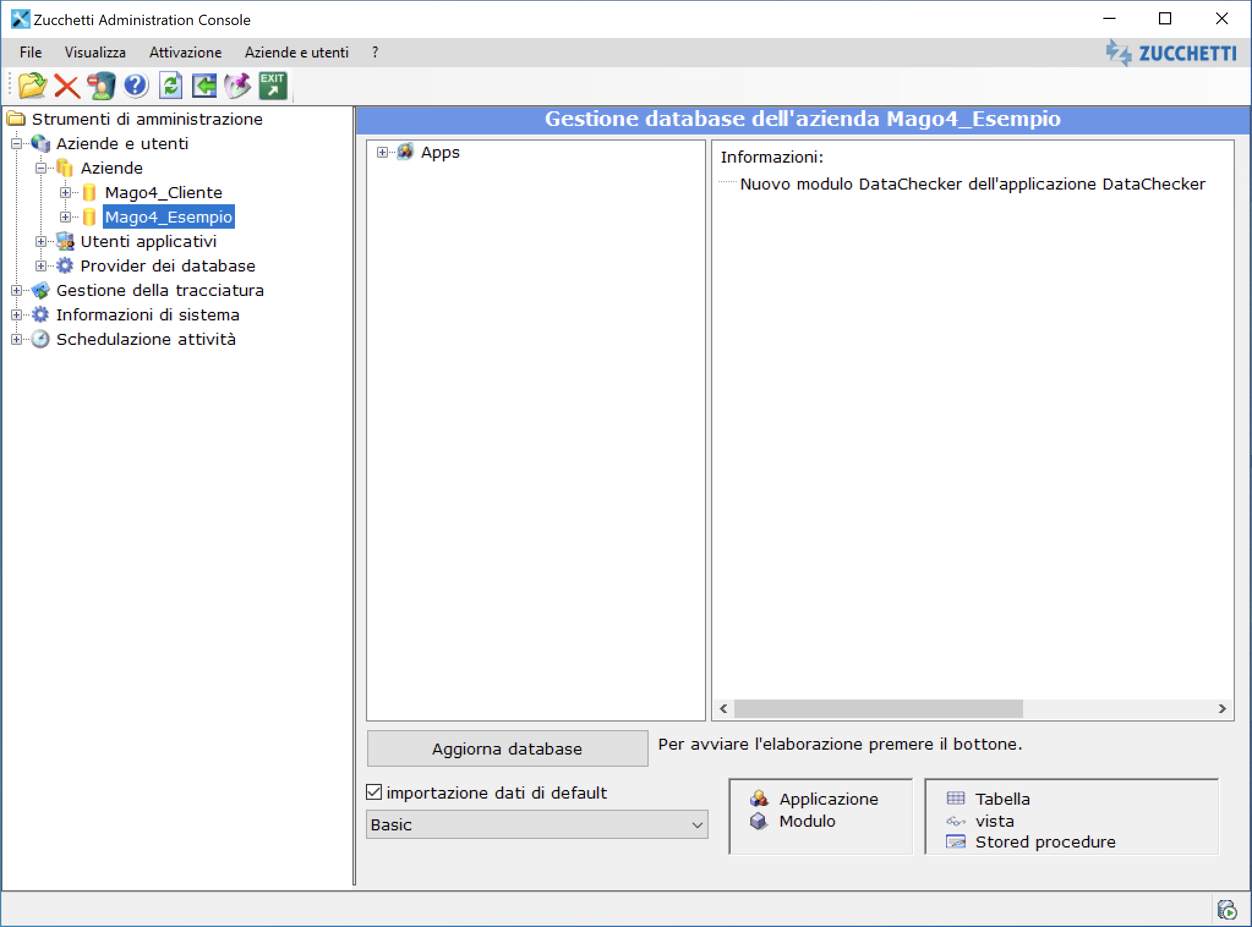Expand the Mago4_Esempio node

point(65,217)
